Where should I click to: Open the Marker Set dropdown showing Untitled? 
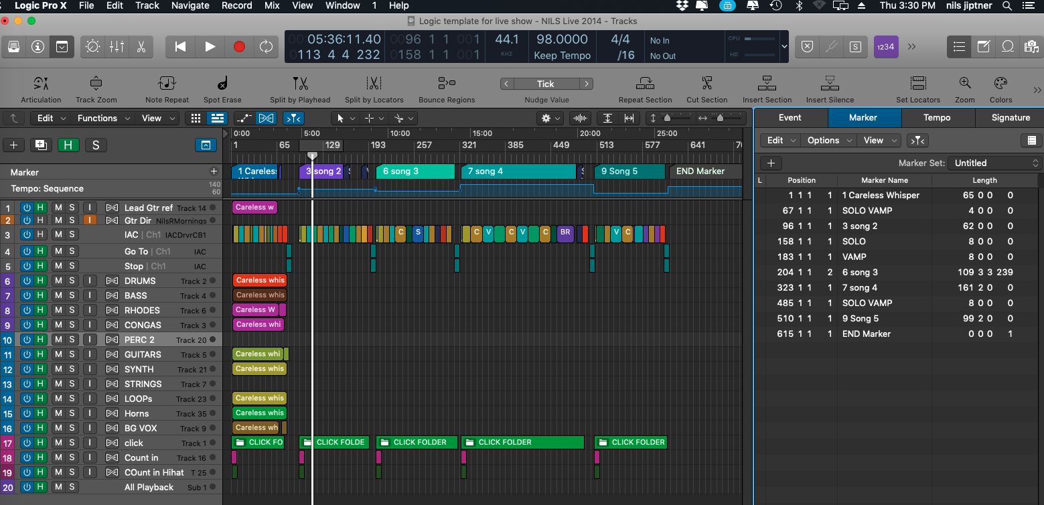[x=994, y=163]
